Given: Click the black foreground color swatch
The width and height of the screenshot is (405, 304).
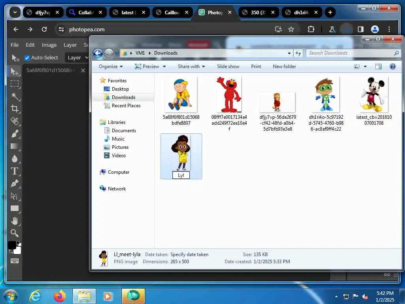Looking at the screenshot, I should (12, 245).
